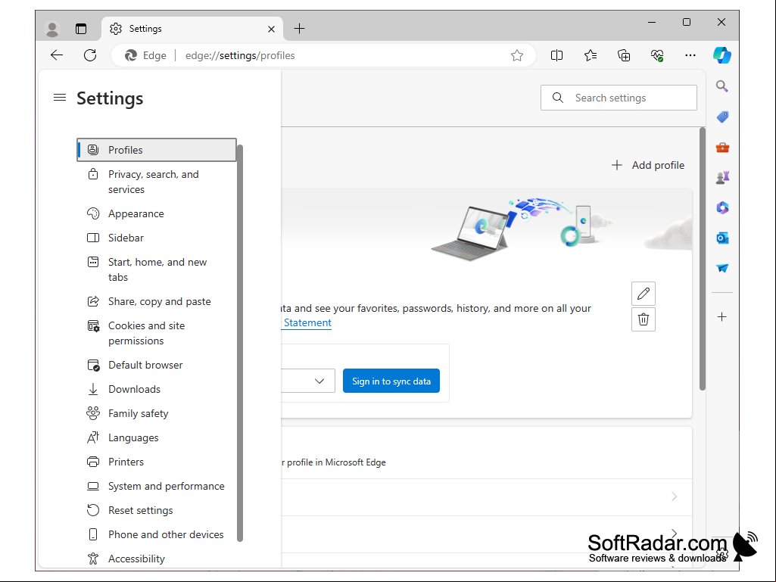This screenshot has width=776, height=582.
Task: Open Languages settings
Action: pos(157,438)
